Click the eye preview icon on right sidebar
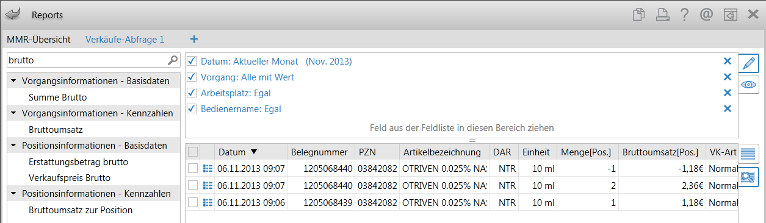 [x=749, y=85]
